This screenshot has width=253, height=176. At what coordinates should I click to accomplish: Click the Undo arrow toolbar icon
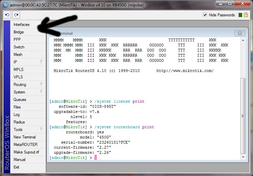click(8, 15)
